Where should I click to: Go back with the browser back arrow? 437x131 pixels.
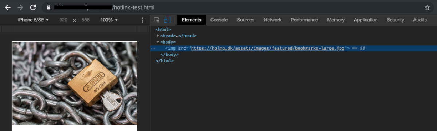tap(8, 7)
